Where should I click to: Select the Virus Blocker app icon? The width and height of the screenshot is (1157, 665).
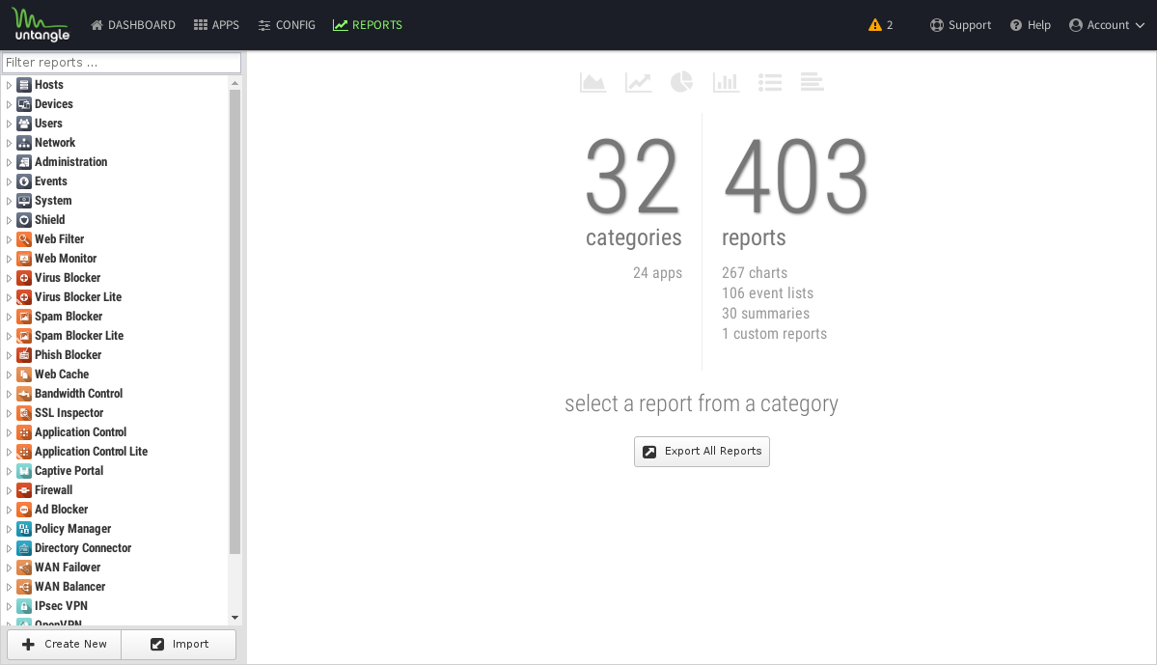point(24,278)
